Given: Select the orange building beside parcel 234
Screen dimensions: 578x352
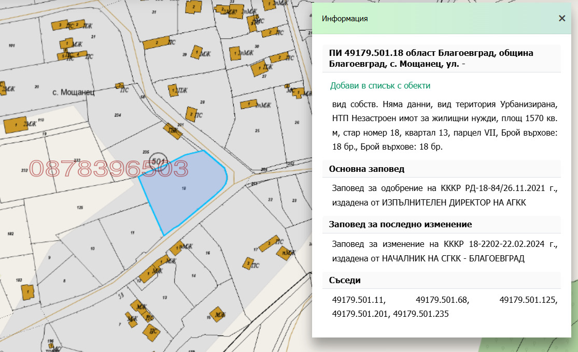Looking at the screenshot, I should (119, 84).
